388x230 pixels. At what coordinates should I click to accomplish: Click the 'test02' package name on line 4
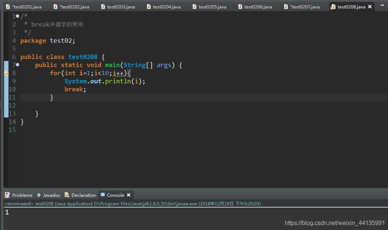[61, 41]
